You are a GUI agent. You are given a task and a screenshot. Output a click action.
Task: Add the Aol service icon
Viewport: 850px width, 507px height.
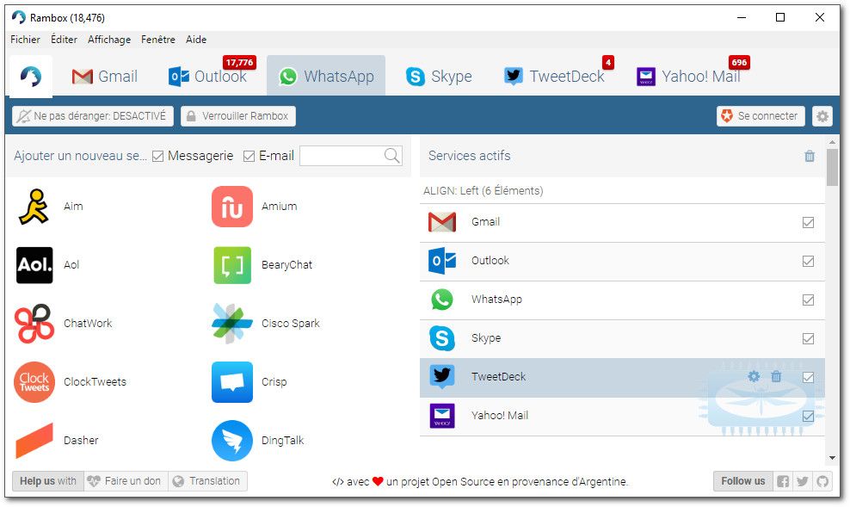(34, 265)
